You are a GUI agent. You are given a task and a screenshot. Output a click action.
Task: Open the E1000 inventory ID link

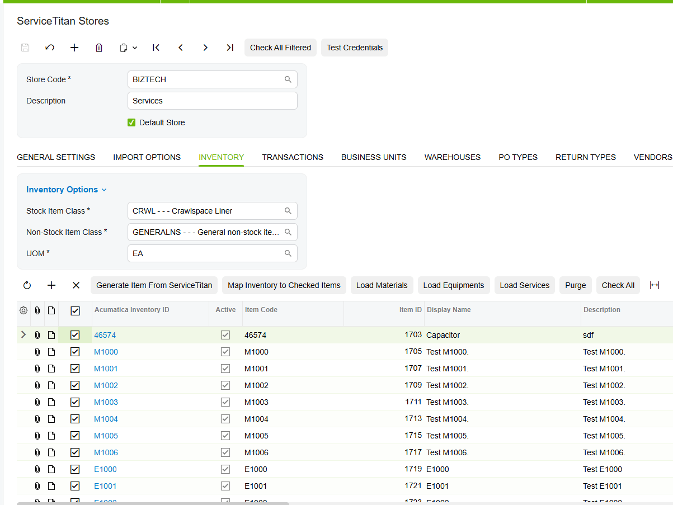[x=105, y=469]
